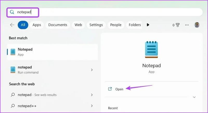Image resolution: width=208 pixels, height=113 pixels.
Task: Expand the notepad web results chevron
Action: [92, 95]
